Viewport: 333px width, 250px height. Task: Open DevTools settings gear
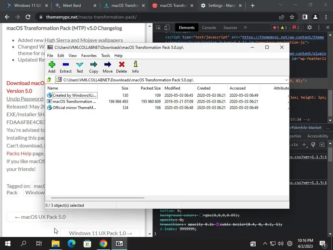[310, 27]
